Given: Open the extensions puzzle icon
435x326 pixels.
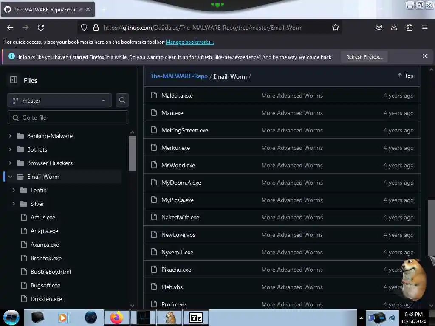Looking at the screenshot, I should pos(410,28).
